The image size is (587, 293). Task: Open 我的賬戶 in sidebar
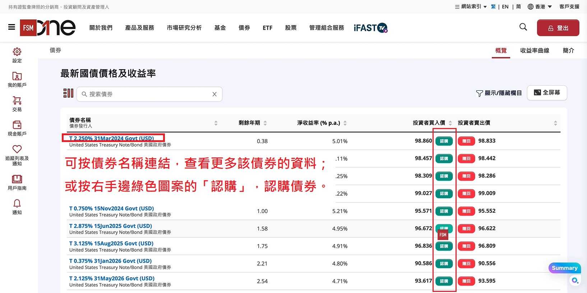point(17,80)
